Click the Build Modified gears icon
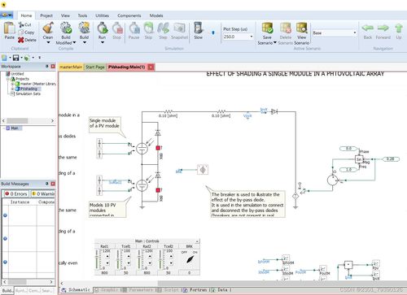407x295 pixels. click(66, 28)
